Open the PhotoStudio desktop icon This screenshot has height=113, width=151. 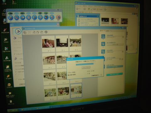click(x=5, y=30)
